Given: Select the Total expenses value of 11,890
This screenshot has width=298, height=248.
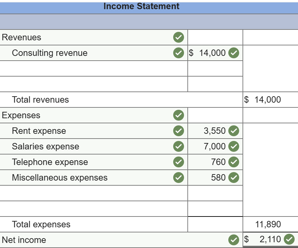Looking at the screenshot, I should pyautogui.click(x=269, y=224).
